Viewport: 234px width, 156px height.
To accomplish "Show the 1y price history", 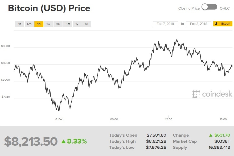I will (77, 24).
